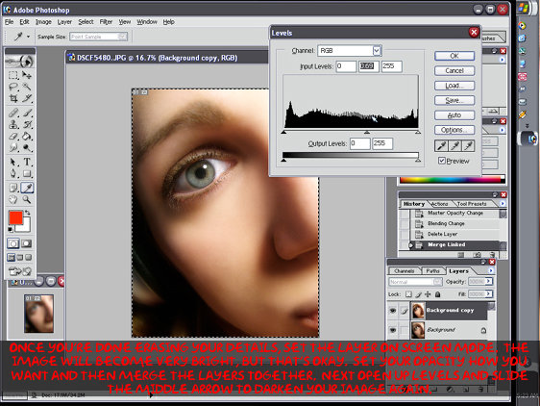
Task: Open the Channel dropdown in Levels
Action: 377,51
